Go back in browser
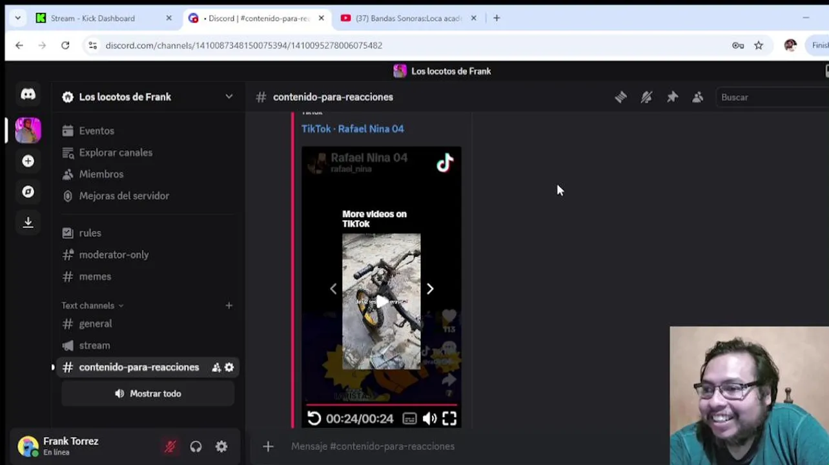Image resolution: width=829 pixels, height=465 pixels. point(19,45)
